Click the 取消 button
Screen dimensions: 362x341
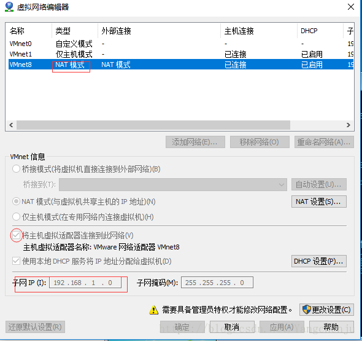click(232, 327)
